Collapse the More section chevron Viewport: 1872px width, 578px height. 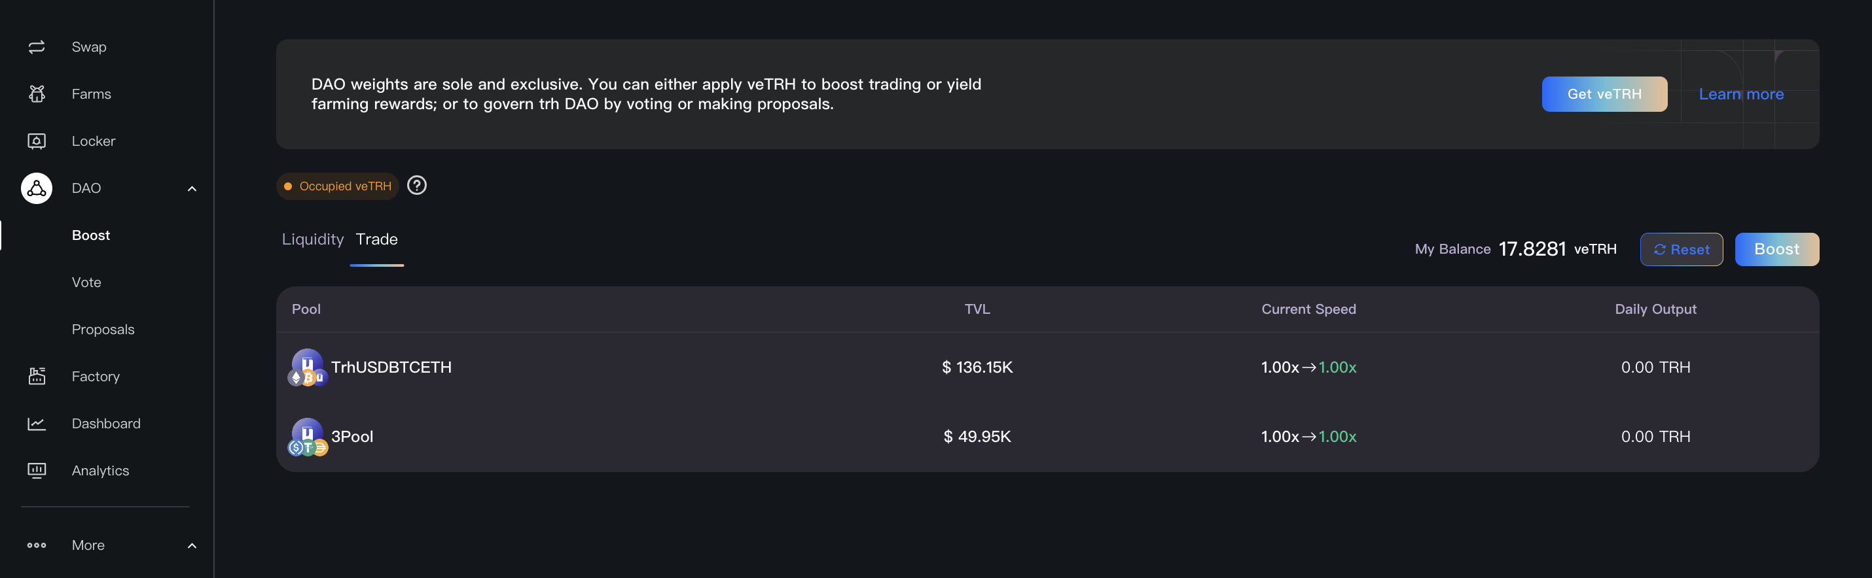192,546
